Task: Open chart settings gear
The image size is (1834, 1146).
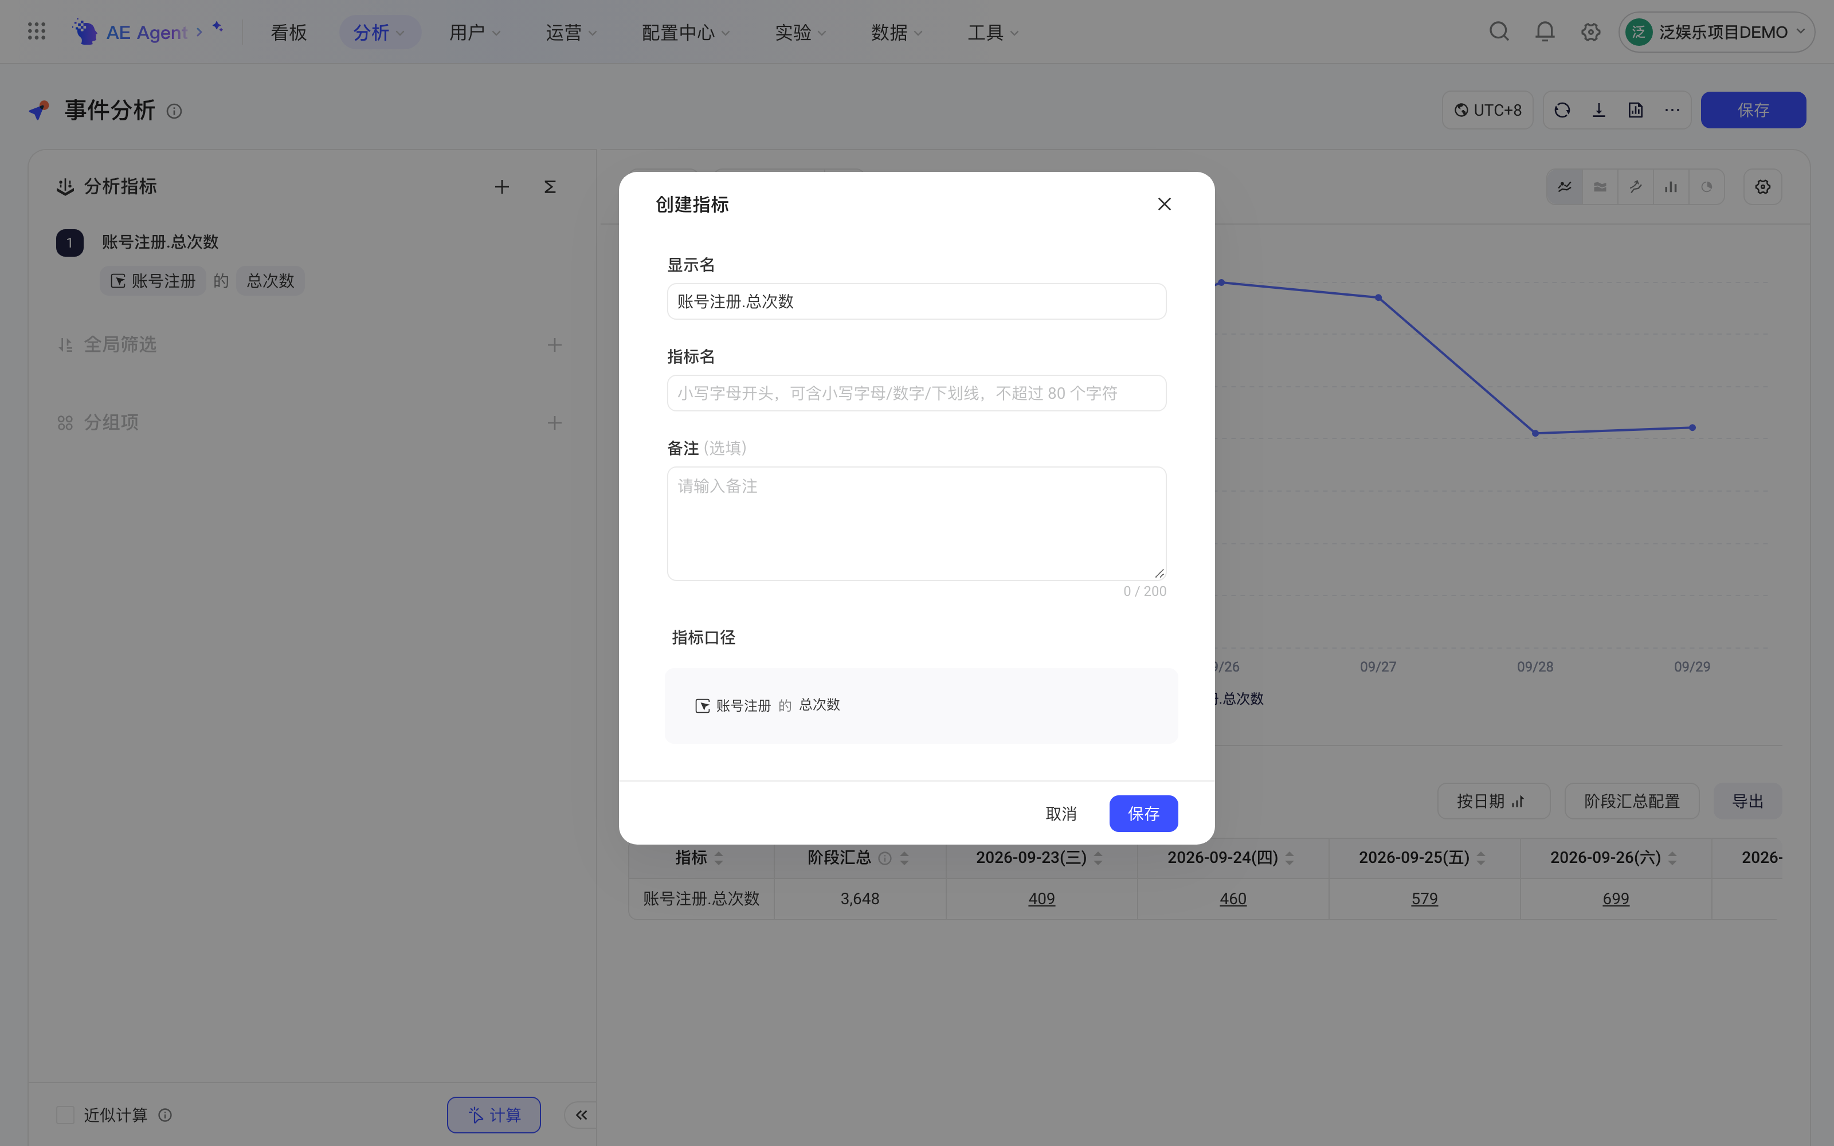Action: pyautogui.click(x=1763, y=187)
